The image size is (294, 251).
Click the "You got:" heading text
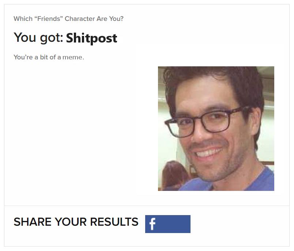tap(38, 38)
